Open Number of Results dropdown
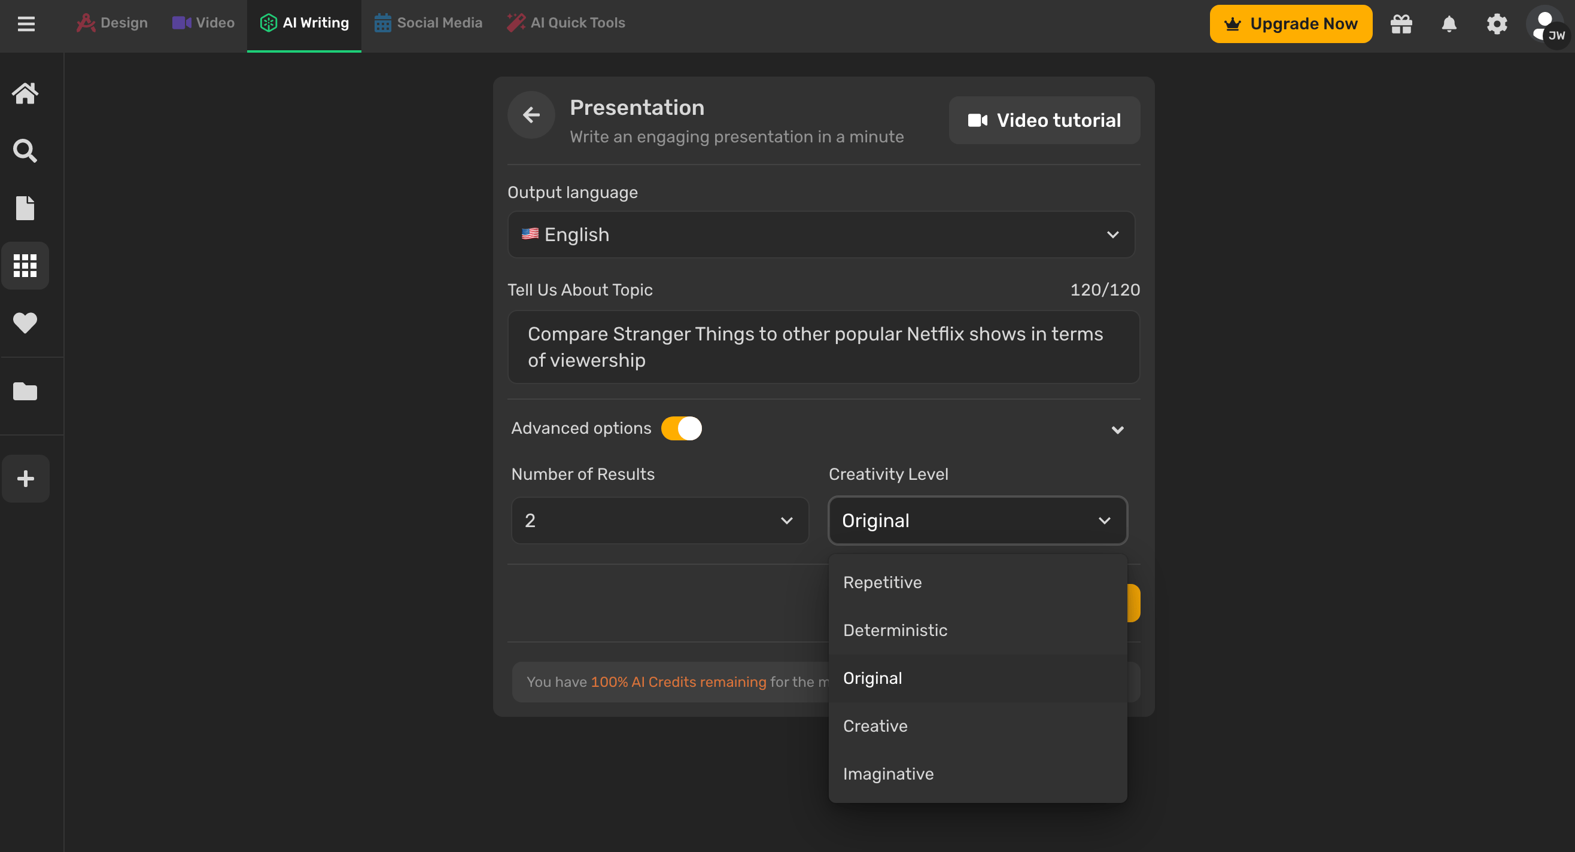 point(659,520)
